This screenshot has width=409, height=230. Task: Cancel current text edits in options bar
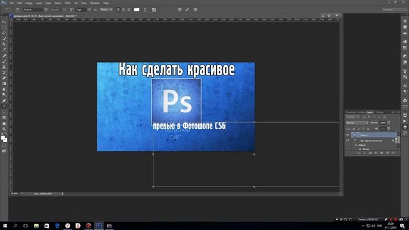click(x=180, y=10)
